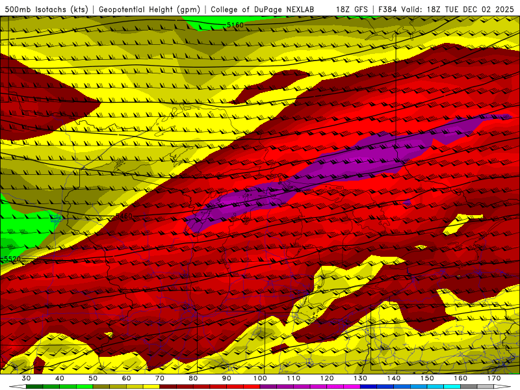520x390 pixels.
Task: Click the 120 value on the color scale
Action: point(327,378)
